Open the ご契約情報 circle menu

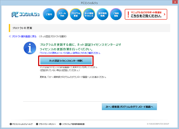pos(116,14)
